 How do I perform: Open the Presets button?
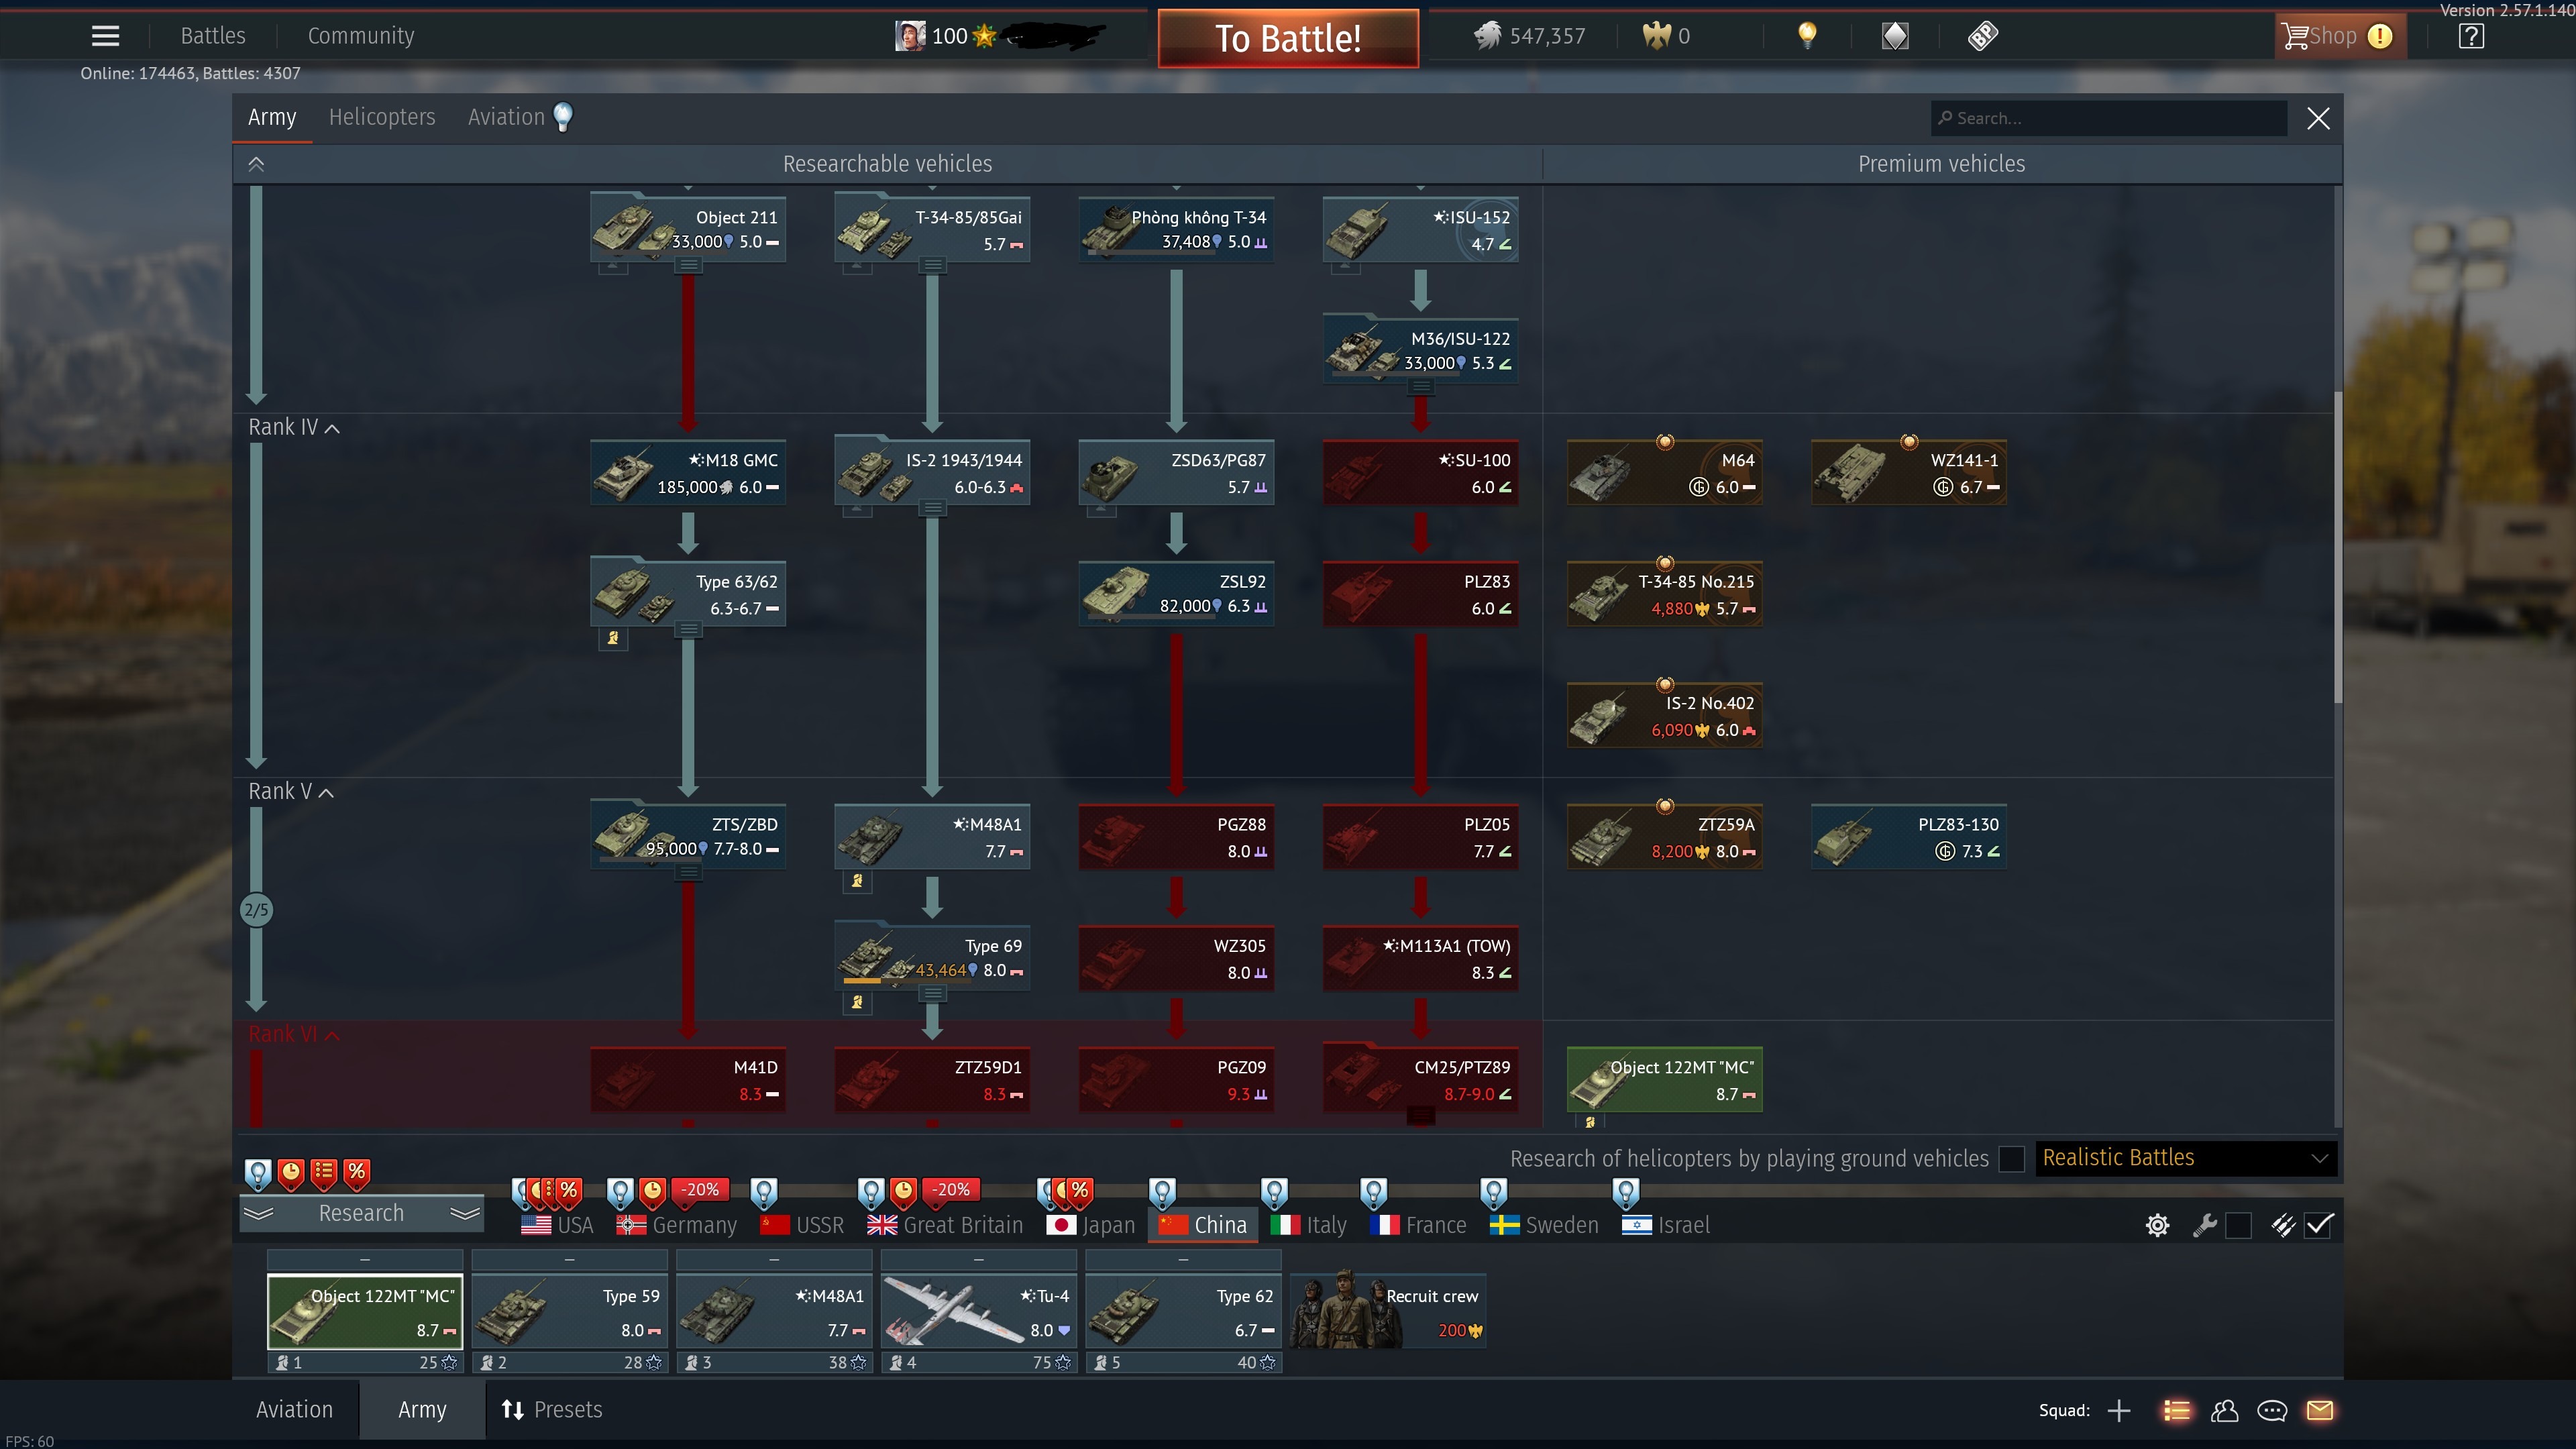[x=552, y=1410]
